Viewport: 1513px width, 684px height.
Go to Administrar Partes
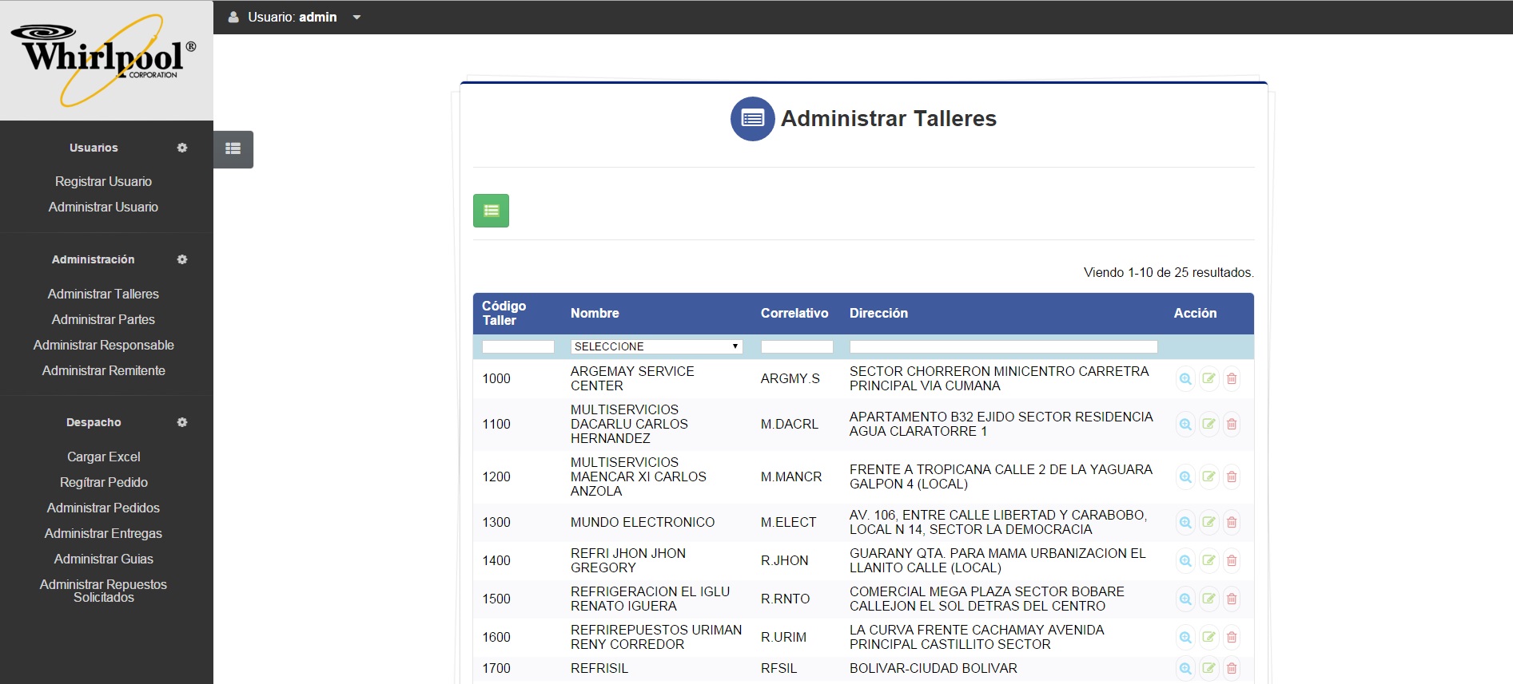pyautogui.click(x=103, y=319)
